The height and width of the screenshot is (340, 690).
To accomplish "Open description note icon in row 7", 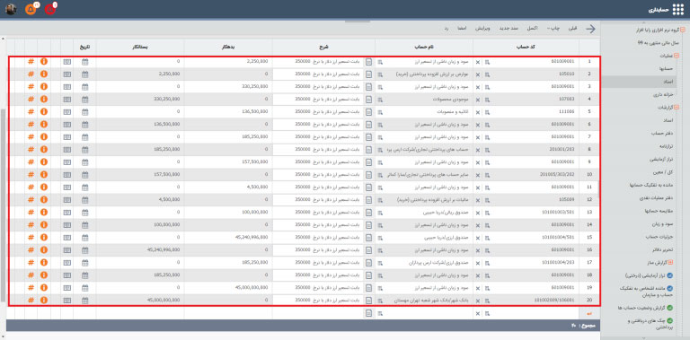I will [x=368, y=136].
